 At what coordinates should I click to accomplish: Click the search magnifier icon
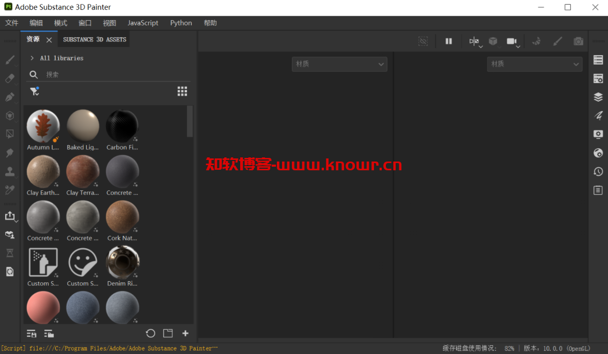click(34, 74)
